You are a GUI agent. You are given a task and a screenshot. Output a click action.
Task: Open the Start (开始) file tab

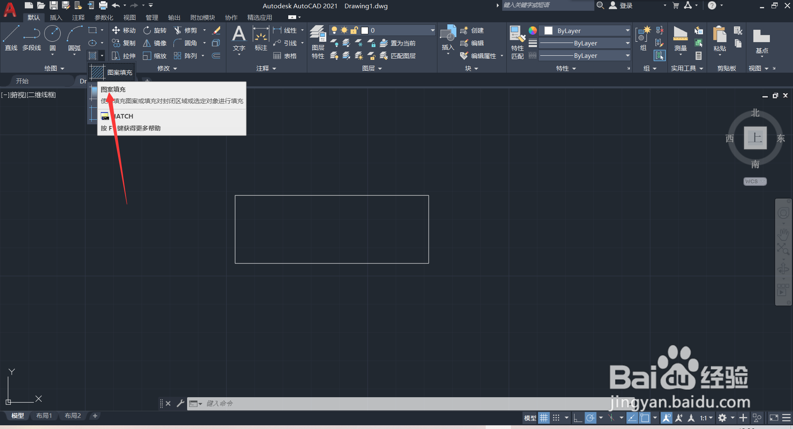click(22, 81)
